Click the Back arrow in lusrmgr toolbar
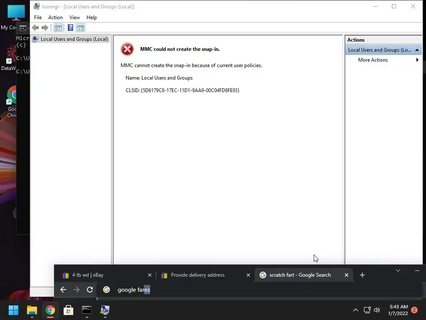This screenshot has height=320, width=426. tap(35, 27)
